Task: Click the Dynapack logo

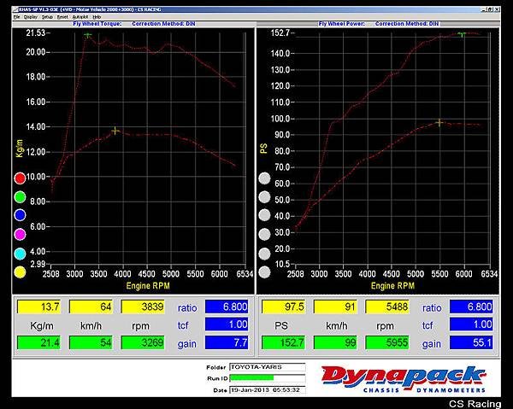Action: pyautogui.click(x=404, y=379)
